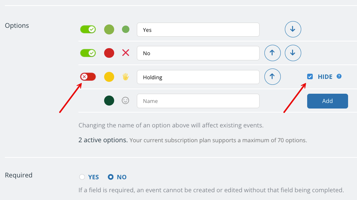Viewport: 357px width, 200px height.
Task: Select YES for Required
Action: 82,177
